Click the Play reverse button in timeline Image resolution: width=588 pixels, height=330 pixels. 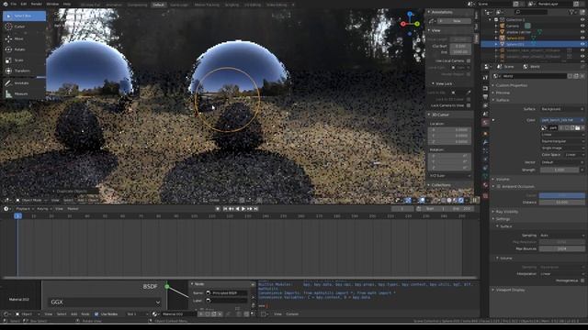click(x=237, y=209)
